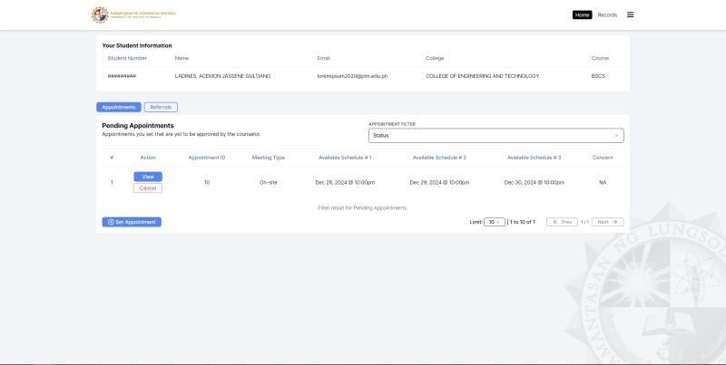This screenshot has height=365, width=726.
Task: Click the Meeting Type column header
Action: (268, 158)
